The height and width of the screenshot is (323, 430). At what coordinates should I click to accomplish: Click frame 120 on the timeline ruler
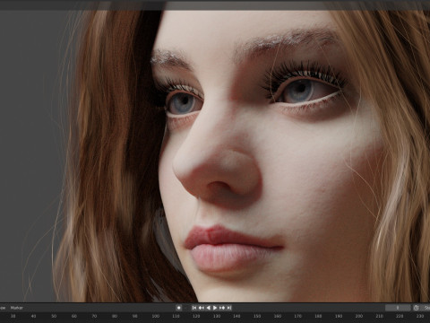click(x=196, y=316)
